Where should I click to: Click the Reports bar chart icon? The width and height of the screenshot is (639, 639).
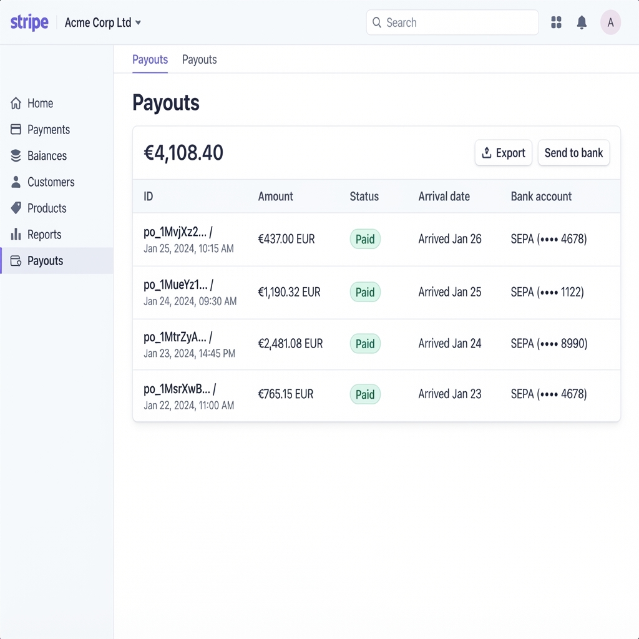[x=16, y=235]
